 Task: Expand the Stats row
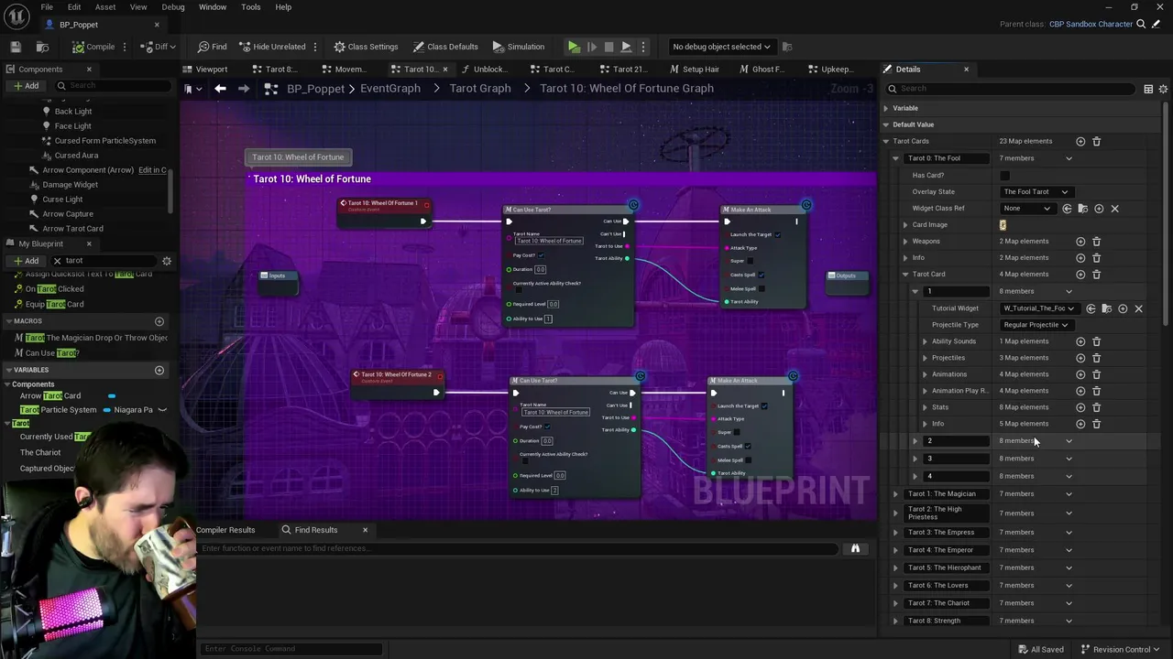(x=925, y=407)
